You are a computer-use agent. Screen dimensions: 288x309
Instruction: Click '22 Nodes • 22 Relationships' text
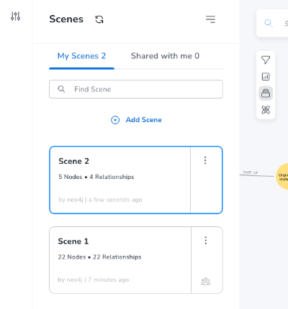(x=99, y=257)
